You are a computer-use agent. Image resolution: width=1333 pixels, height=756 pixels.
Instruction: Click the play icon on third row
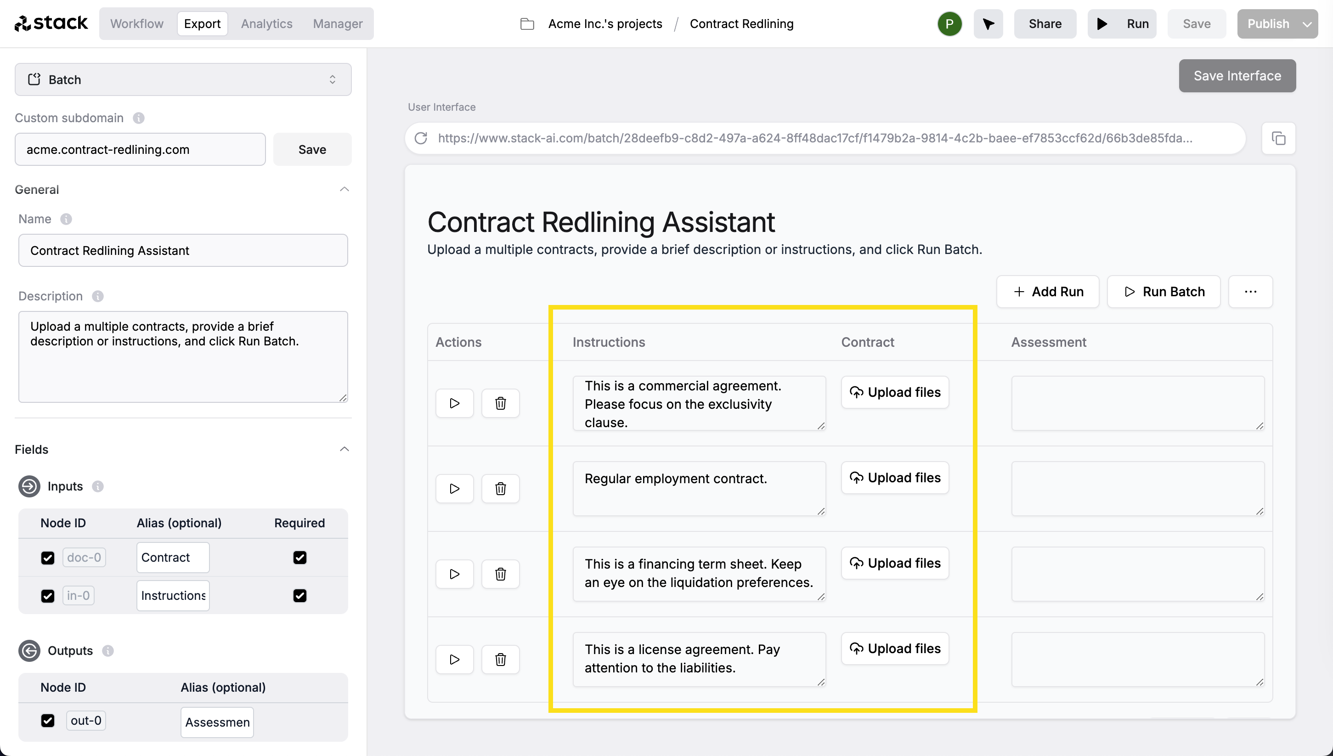454,574
